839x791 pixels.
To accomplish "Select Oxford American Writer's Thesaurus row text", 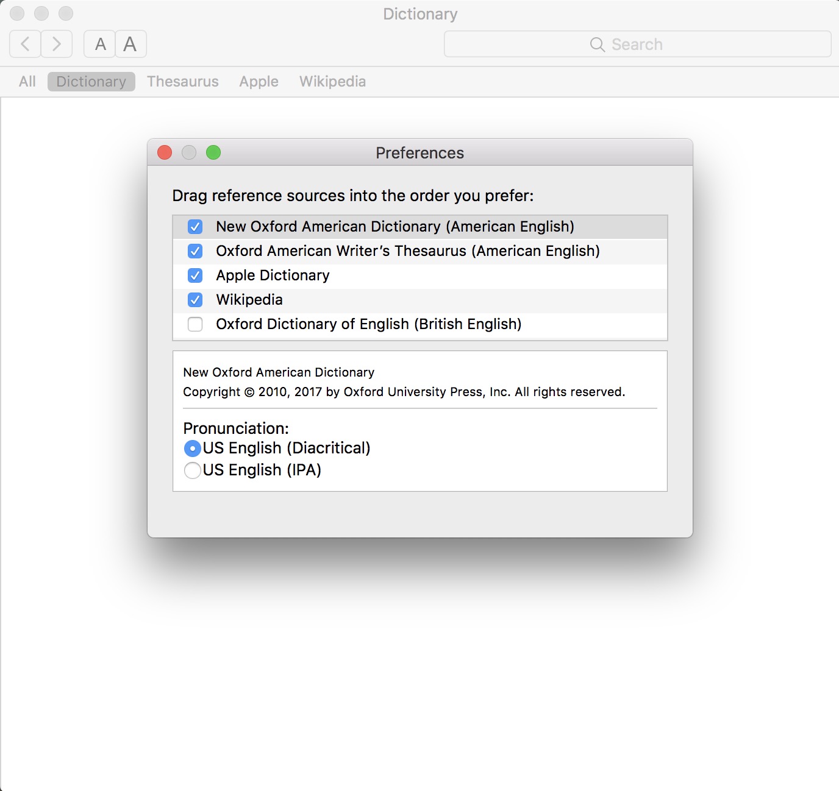I will (408, 251).
